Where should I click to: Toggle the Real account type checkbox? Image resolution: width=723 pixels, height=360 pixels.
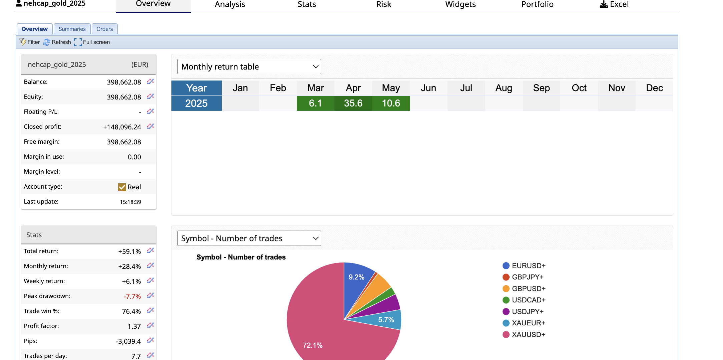tap(122, 187)
